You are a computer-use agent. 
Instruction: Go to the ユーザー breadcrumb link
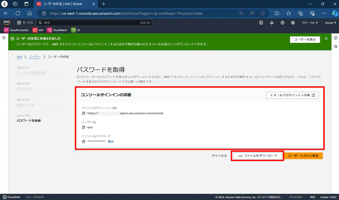click(35, 57)
